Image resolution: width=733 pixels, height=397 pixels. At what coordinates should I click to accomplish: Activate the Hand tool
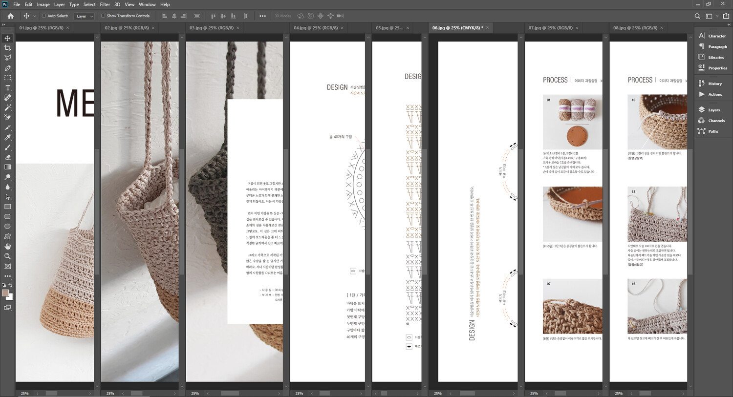click(x=7, y=246)
